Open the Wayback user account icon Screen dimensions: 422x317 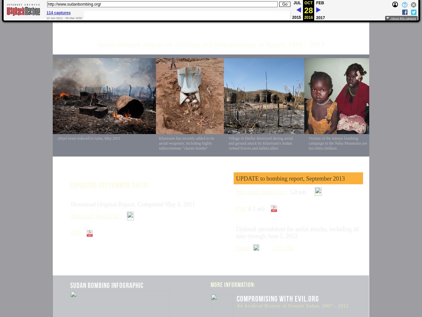[395, 5]
